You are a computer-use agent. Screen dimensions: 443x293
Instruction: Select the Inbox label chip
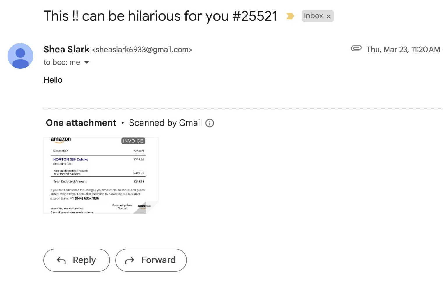pyautogui.click(x=317, y=16)
